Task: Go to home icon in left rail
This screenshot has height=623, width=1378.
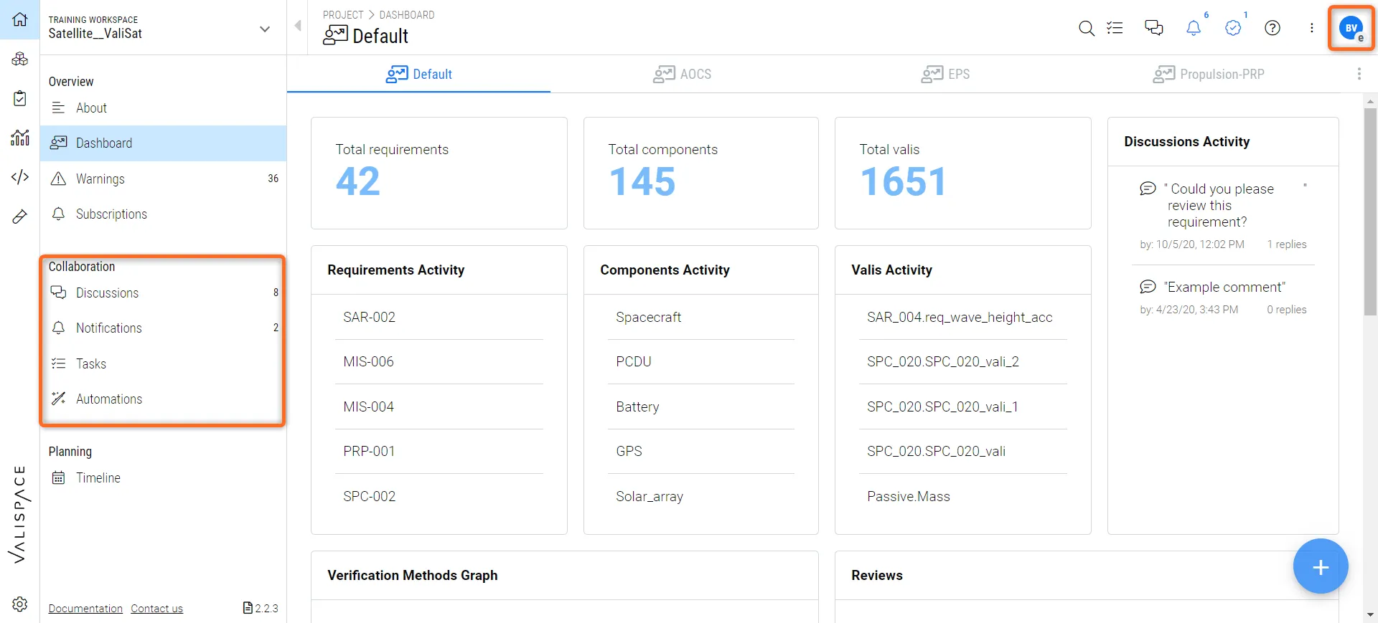Action: coord(19,19)
